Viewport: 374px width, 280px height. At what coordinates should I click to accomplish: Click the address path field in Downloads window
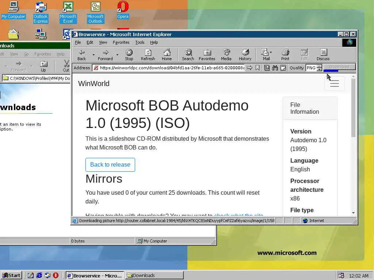36,78
